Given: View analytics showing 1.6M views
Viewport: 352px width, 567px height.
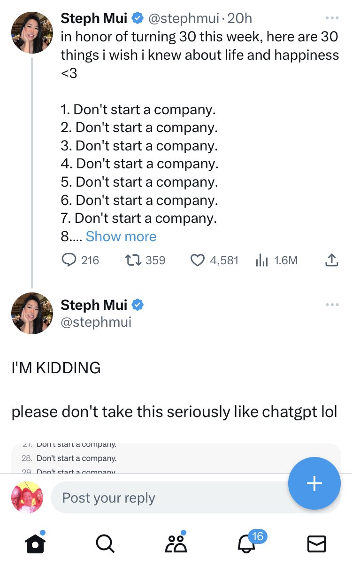Looking at the screenshot, I should click(261, 260).
